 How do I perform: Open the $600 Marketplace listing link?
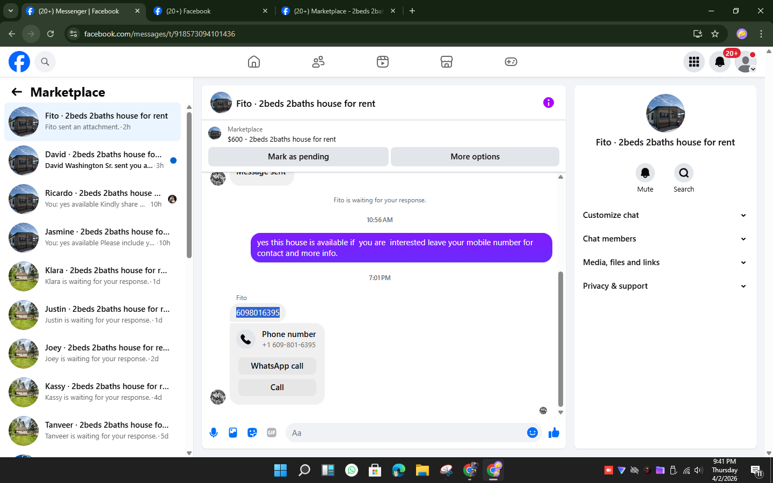click(281, 139)
